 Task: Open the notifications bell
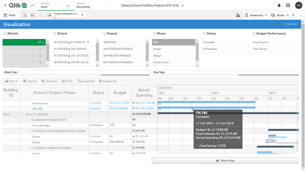(279, 5)
